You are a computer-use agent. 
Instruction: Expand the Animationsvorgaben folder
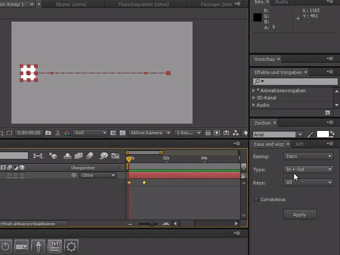coord(253,91)
